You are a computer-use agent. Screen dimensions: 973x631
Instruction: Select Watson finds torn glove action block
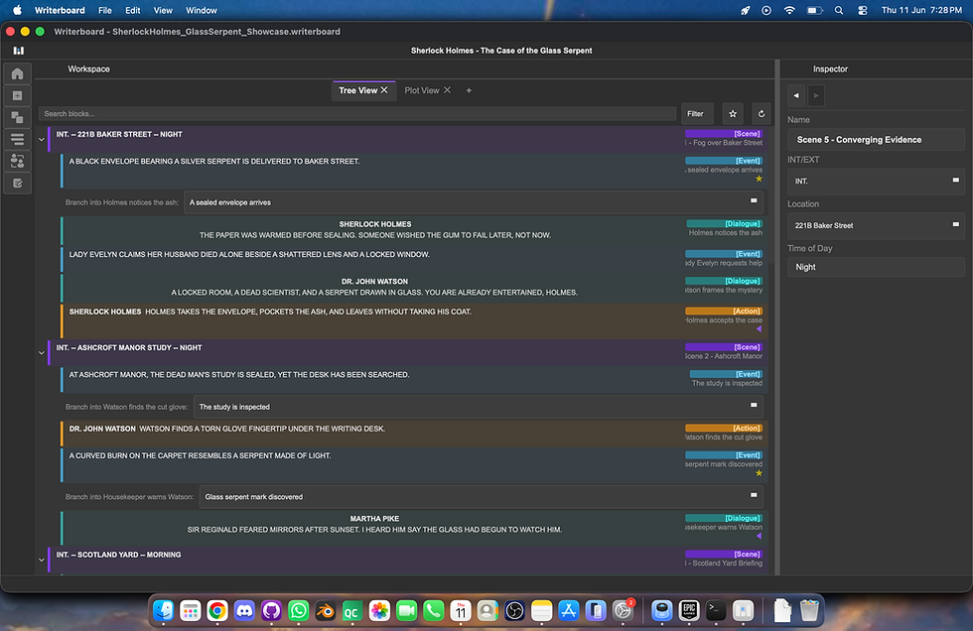[415, 434]
